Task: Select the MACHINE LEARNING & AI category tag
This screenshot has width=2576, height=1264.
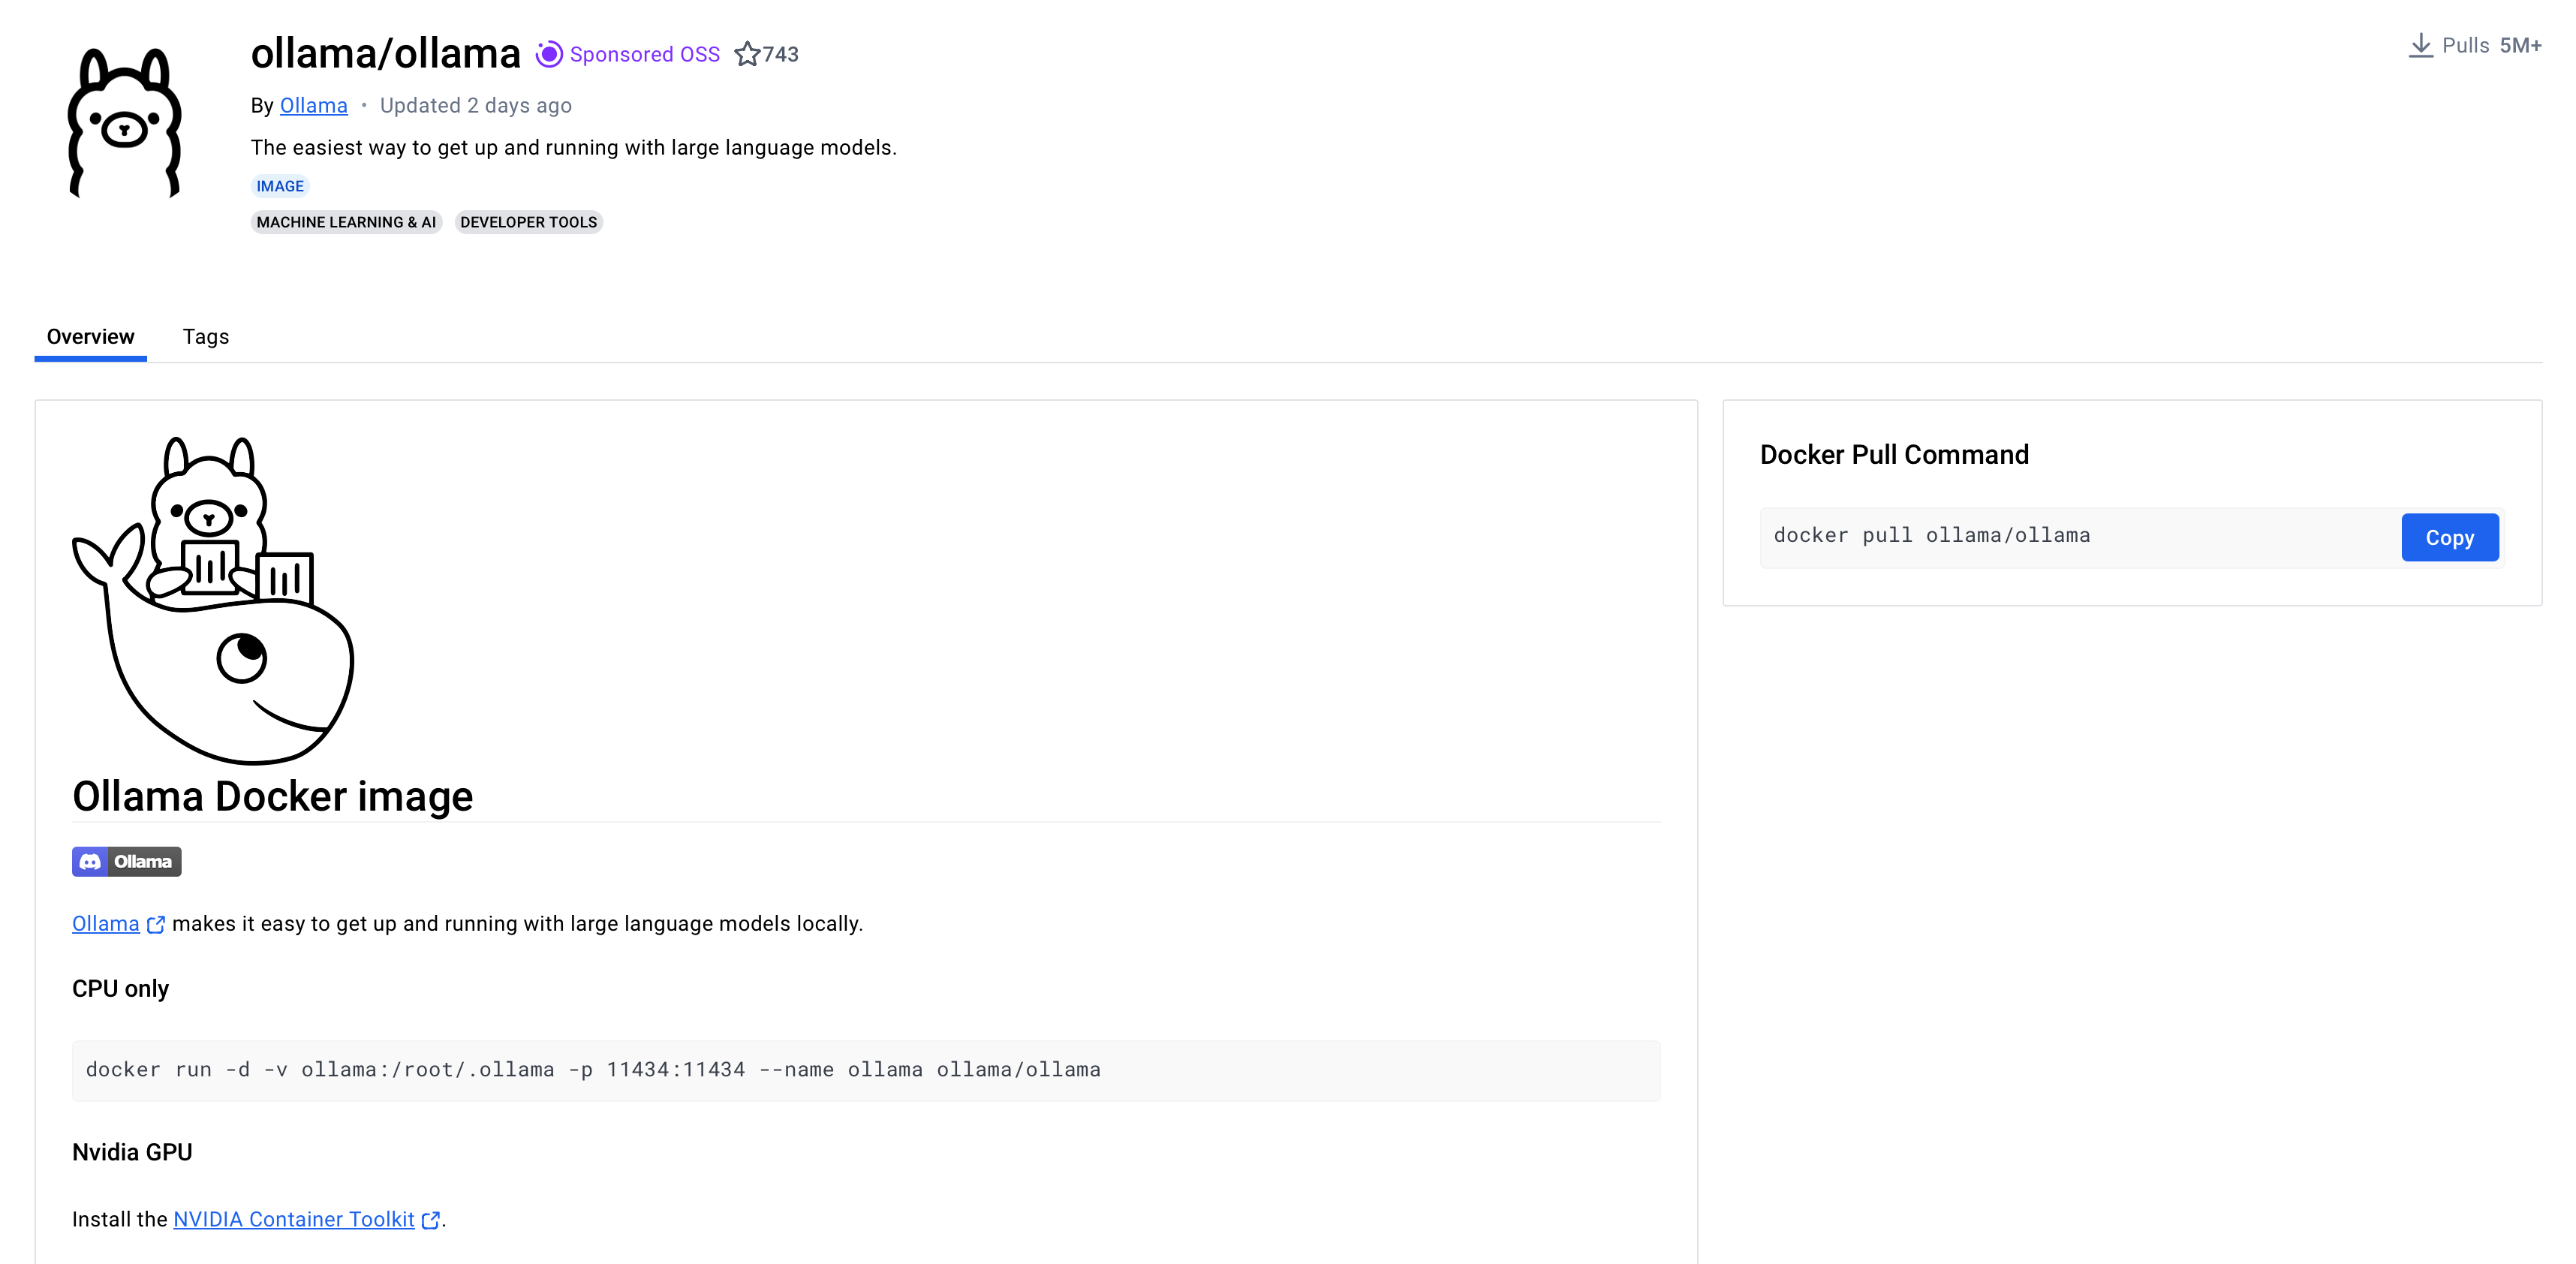Action: point(345,222)
